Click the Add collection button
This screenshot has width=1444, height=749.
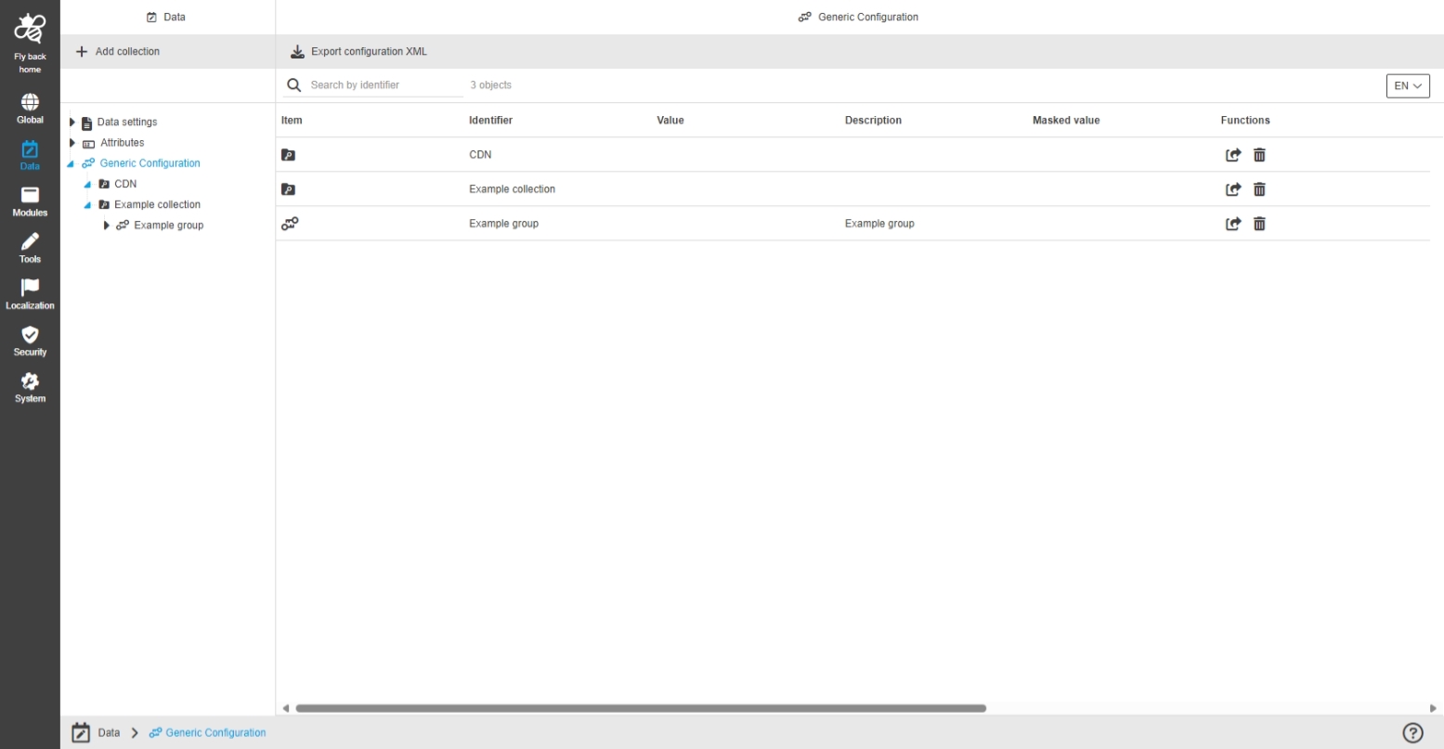(118, 51)
